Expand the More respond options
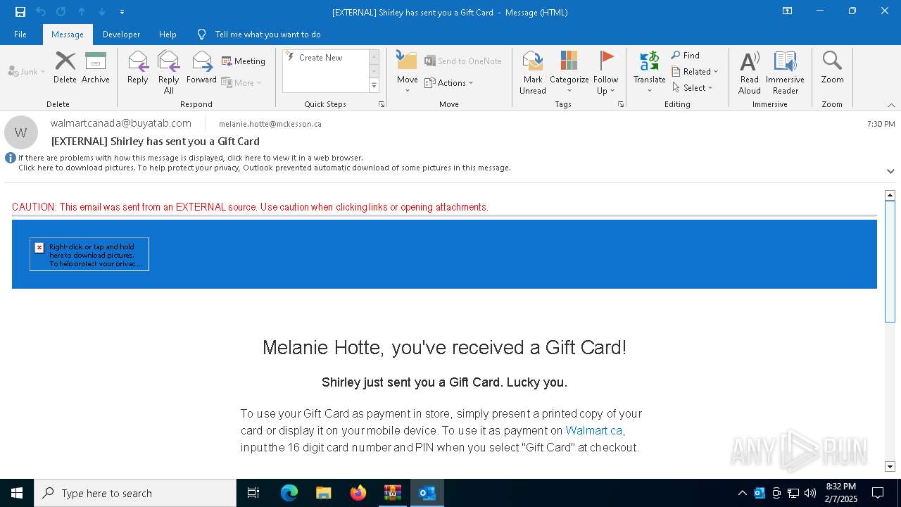This screenshot has width=901, height=507. click(x=241, y=82)
